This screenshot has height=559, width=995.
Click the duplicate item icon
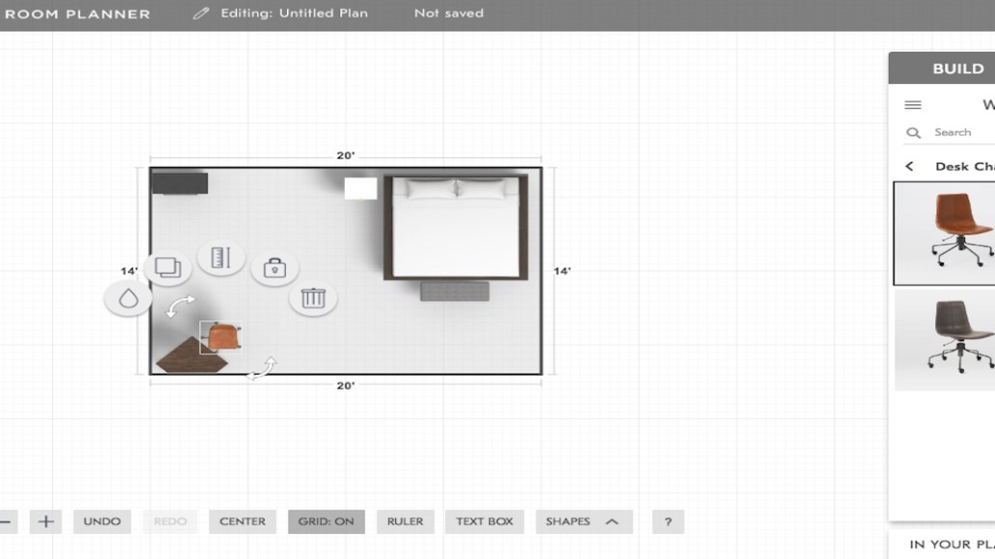click(x=167, y=267)
